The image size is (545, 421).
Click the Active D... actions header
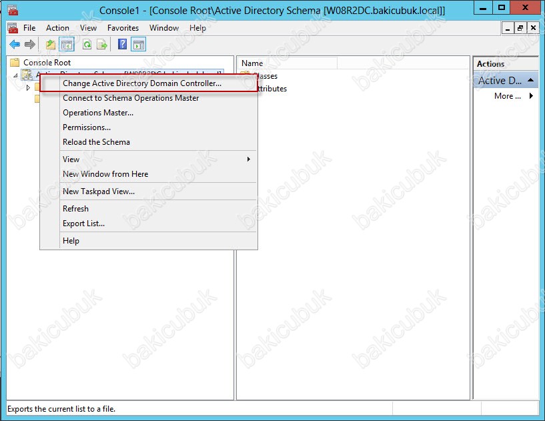tap(506, 80)
